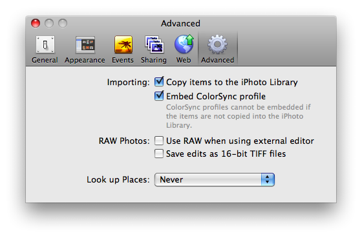
Task: Click the Web label in the toolbar
Action: (184, 60)
